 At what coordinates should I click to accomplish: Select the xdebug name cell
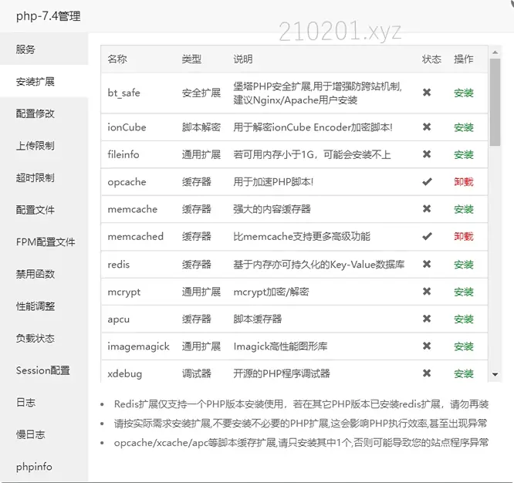click(125, 374)
